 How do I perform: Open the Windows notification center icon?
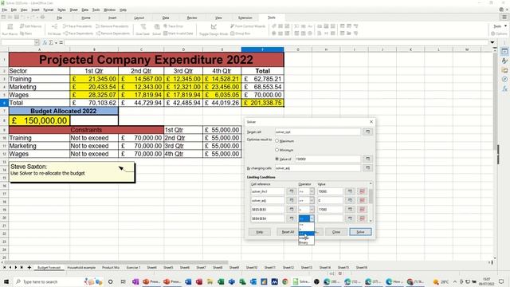click(501, 281)
